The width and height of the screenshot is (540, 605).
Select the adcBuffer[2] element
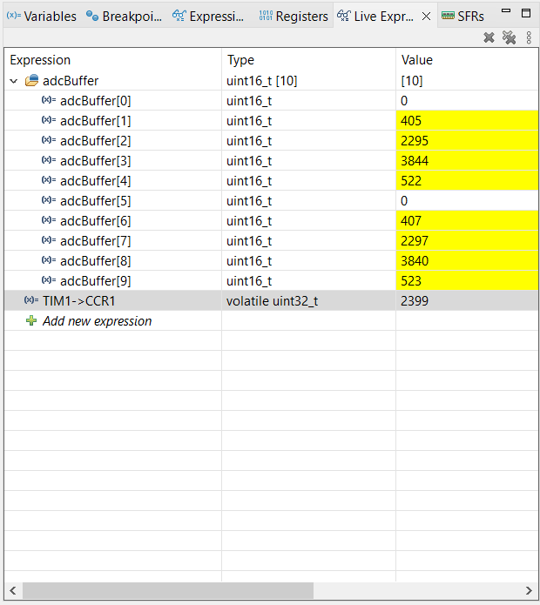point(271,141)
